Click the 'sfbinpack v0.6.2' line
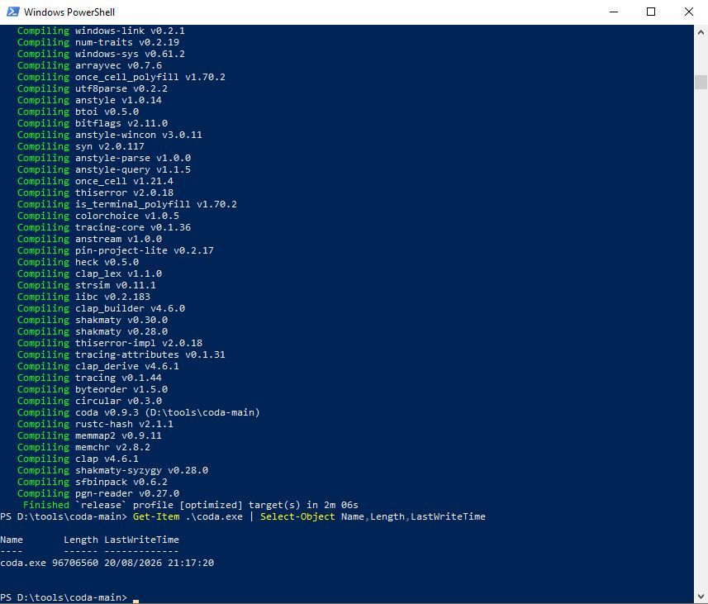The width and height of the screenshot is (708, 604). [93, 482]
